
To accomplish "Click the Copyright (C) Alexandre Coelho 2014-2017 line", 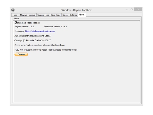I will click(x=33, y=41).
